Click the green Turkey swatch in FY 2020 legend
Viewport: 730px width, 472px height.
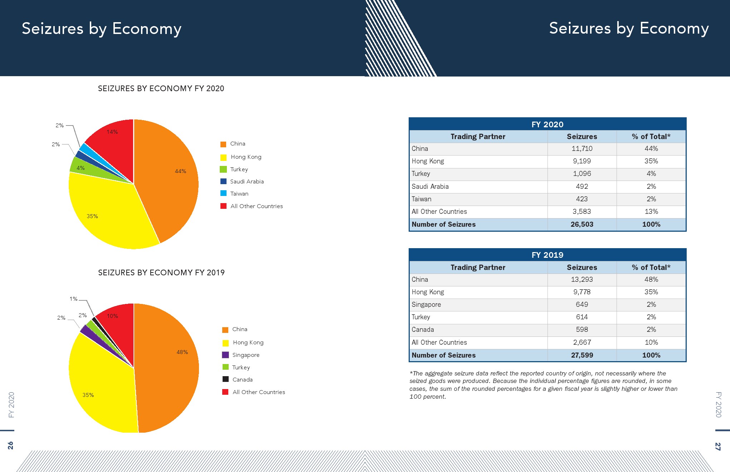223,169
